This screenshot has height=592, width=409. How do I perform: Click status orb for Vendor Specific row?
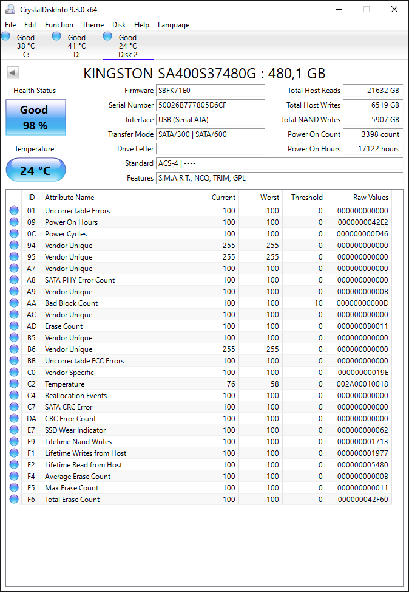tap(14, 372)
